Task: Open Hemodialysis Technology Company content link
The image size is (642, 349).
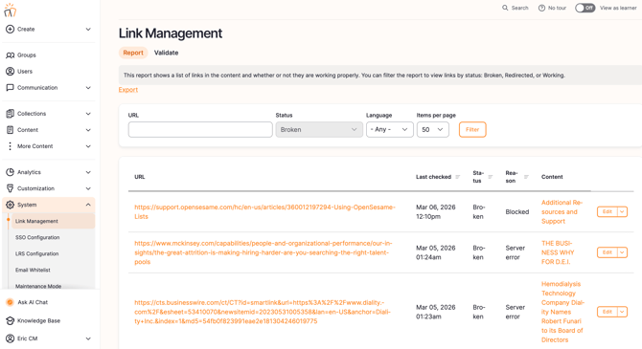Action: pyautogui.click(x=563, y=312)
